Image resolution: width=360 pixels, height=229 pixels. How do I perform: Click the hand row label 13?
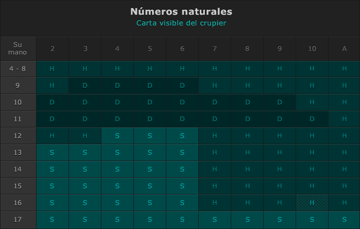click(18, 153)
